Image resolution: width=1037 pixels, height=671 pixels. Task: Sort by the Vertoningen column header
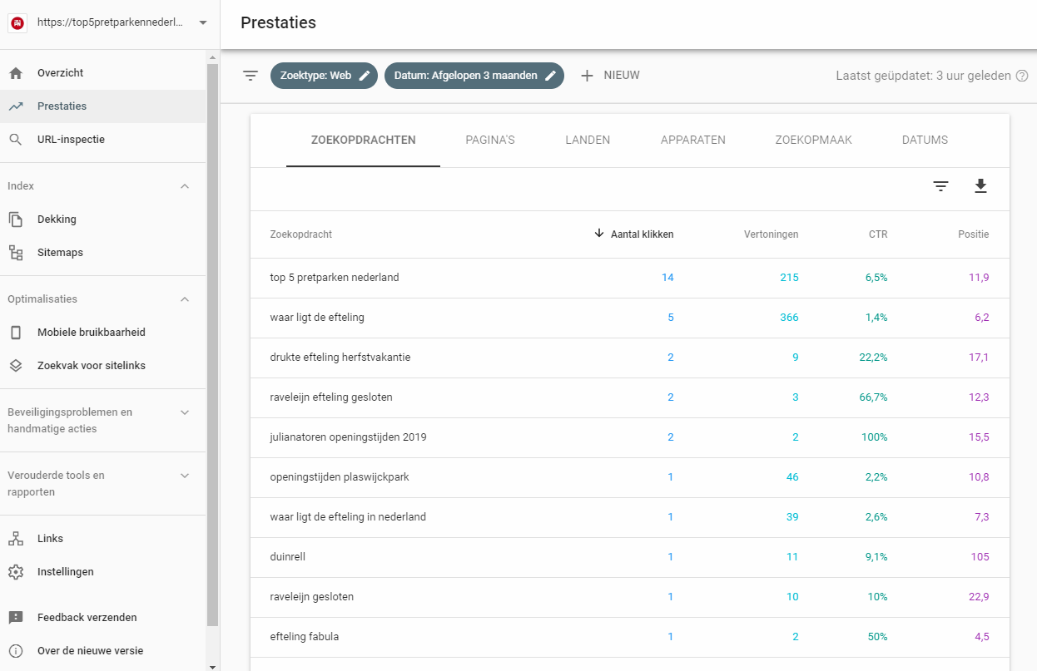771,234
